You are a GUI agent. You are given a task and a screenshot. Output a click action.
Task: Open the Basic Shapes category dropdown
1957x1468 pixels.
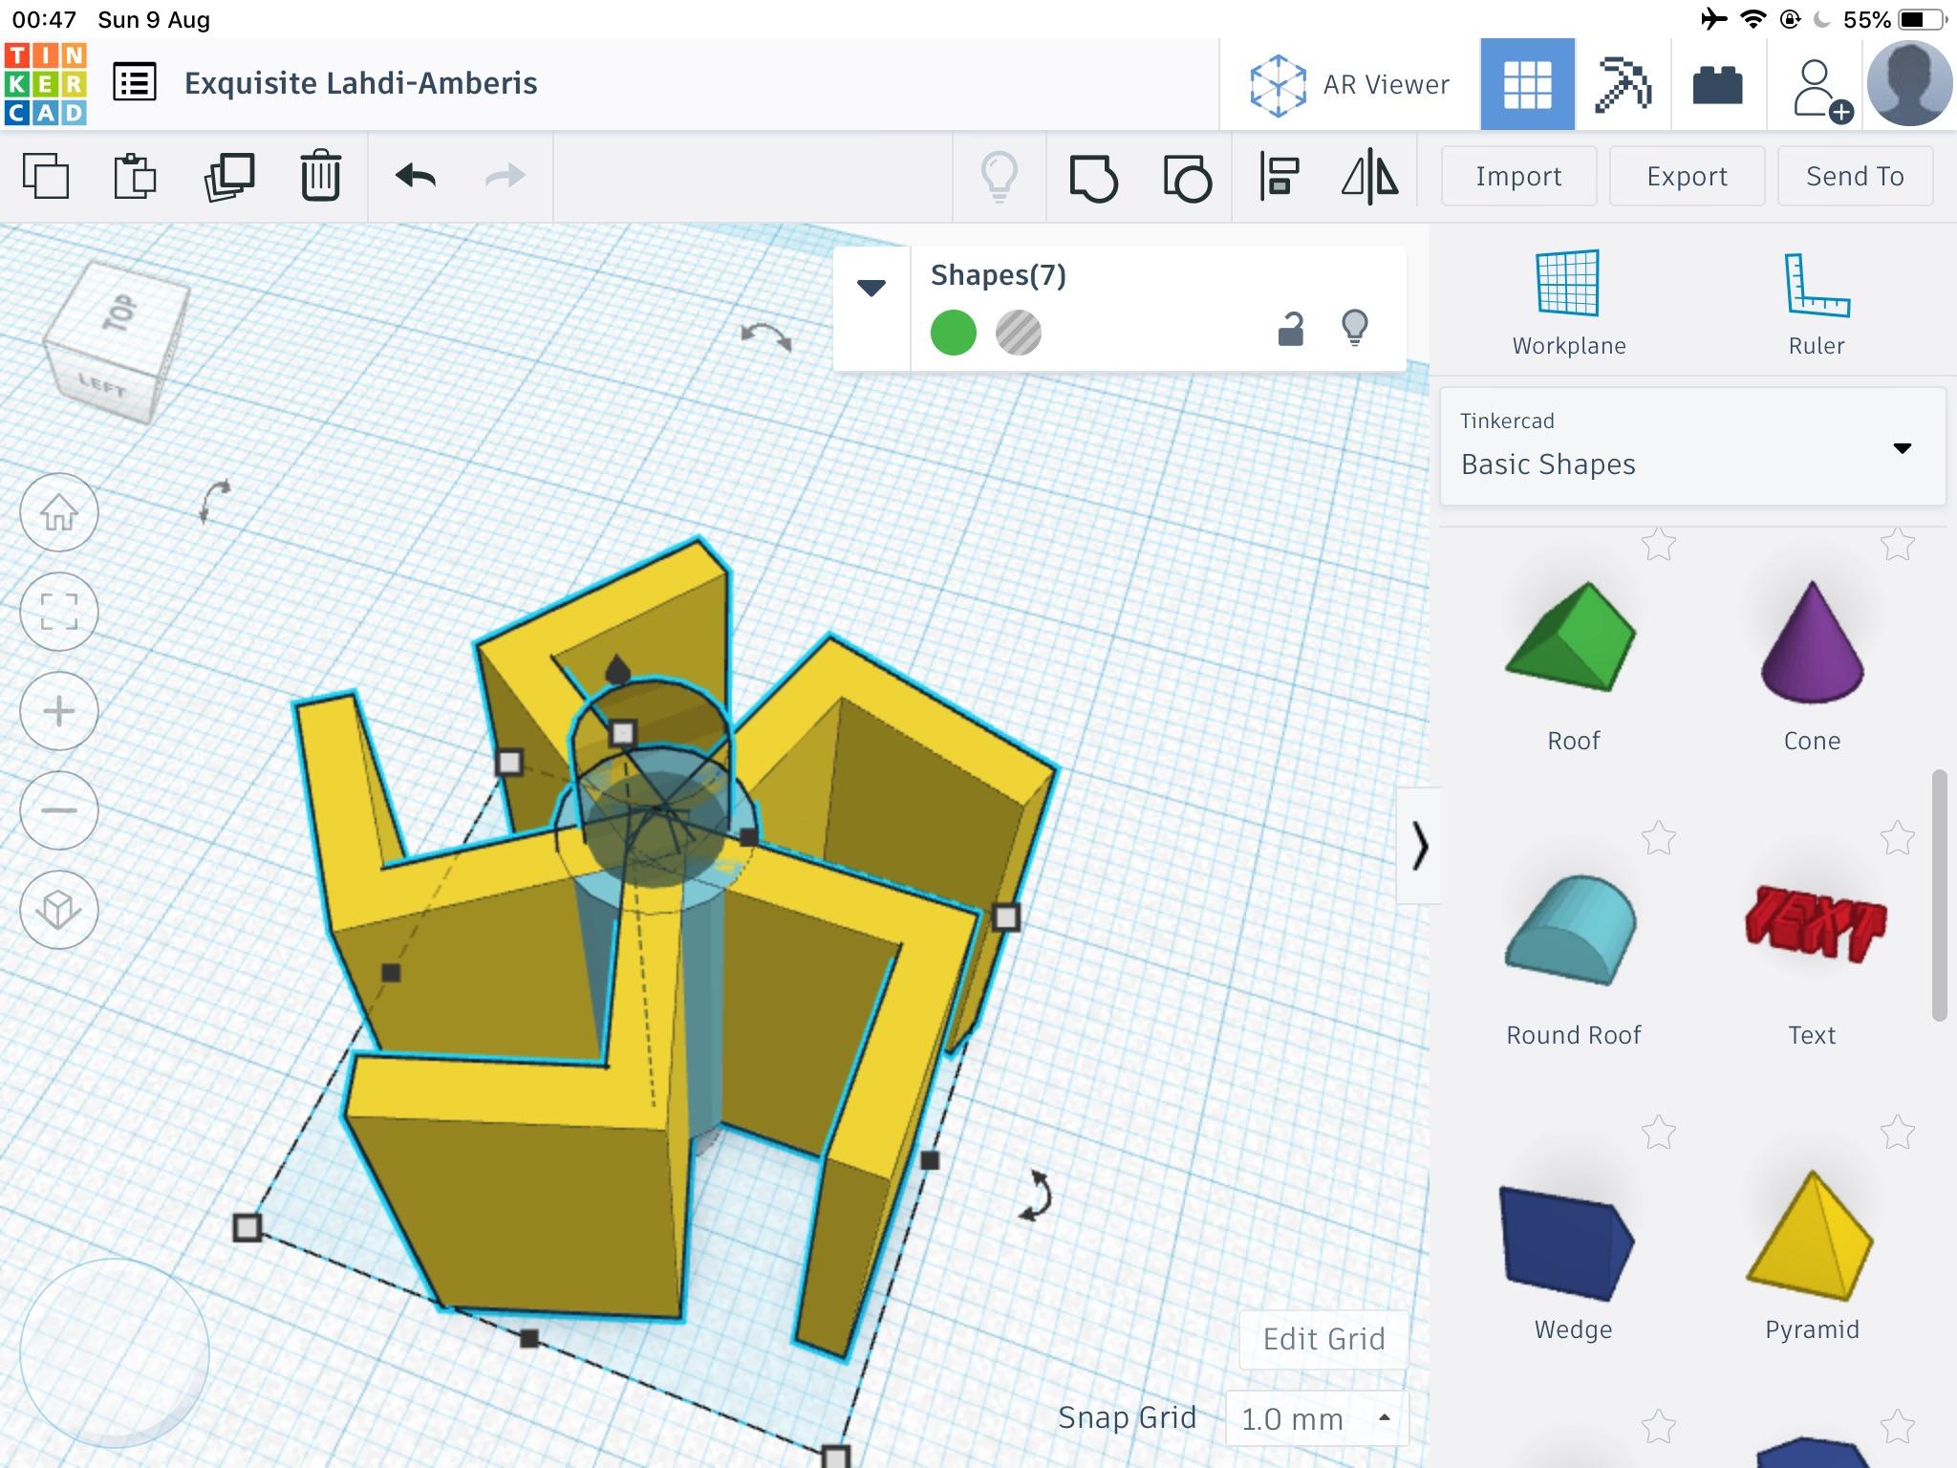pyautogui.click(x=1692, y=446)
